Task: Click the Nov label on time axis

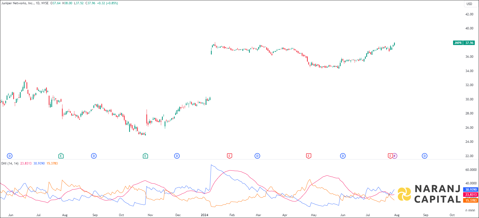Action: point(150,215)
